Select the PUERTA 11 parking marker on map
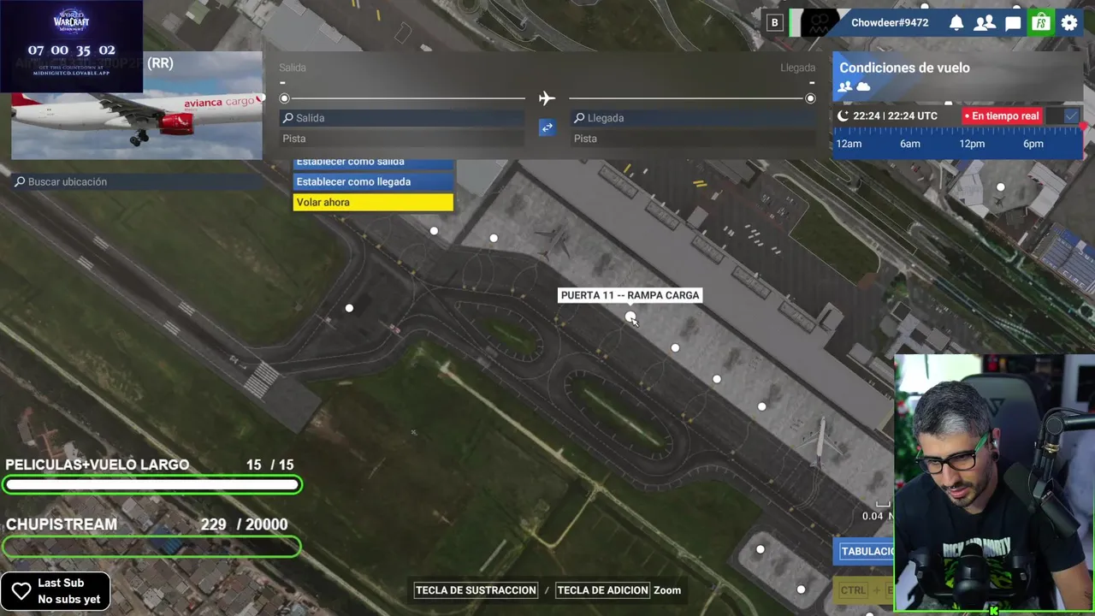The height and width of the screenshot is (616, 1095). coord(630,317)
